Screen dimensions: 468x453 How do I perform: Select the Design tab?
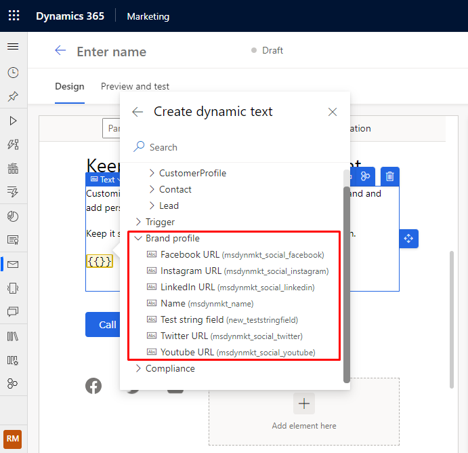70,86
